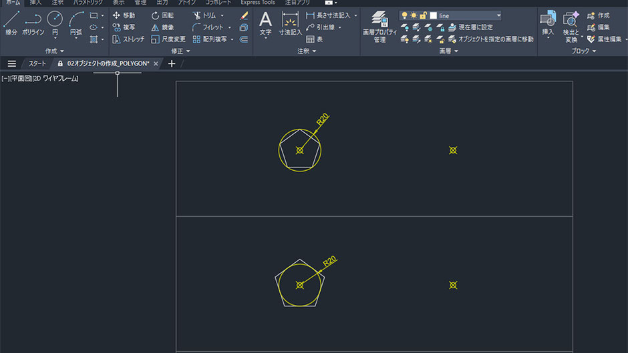Select the Circle (円) tool
Screen dimensions: 628x353
click(55, 22)
